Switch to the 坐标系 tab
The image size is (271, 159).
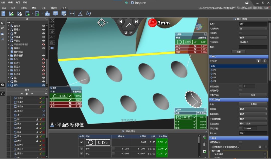pyautogui.click(x=24, y=8)
